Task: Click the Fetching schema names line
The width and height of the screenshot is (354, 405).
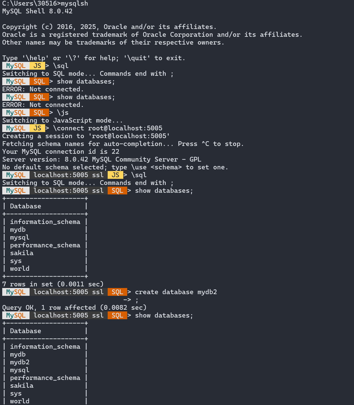Action: click(123, 144)
